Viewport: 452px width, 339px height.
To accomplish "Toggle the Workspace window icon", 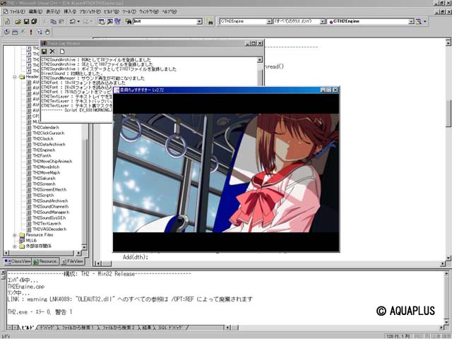I will click(x=102, y=22).
